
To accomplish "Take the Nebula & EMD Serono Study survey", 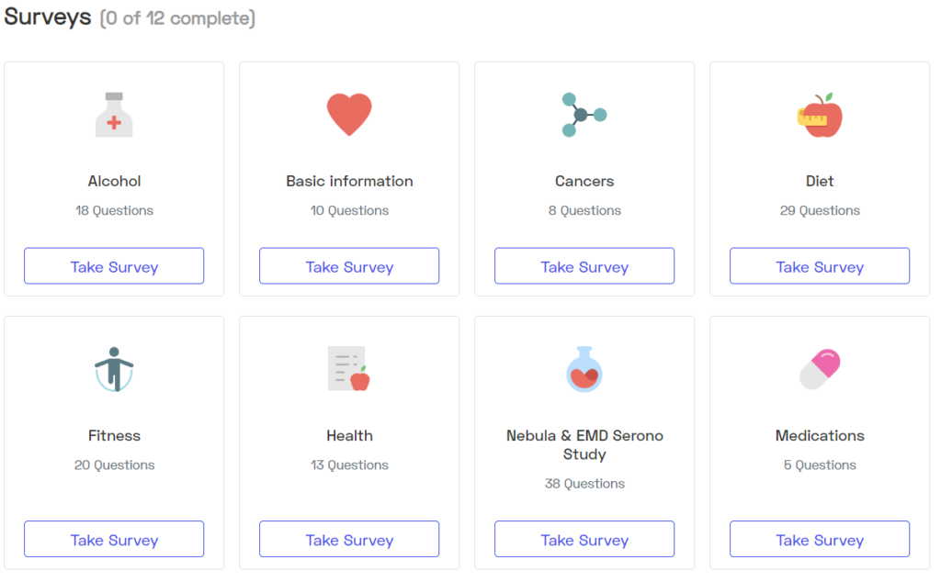I will point(584,540).
